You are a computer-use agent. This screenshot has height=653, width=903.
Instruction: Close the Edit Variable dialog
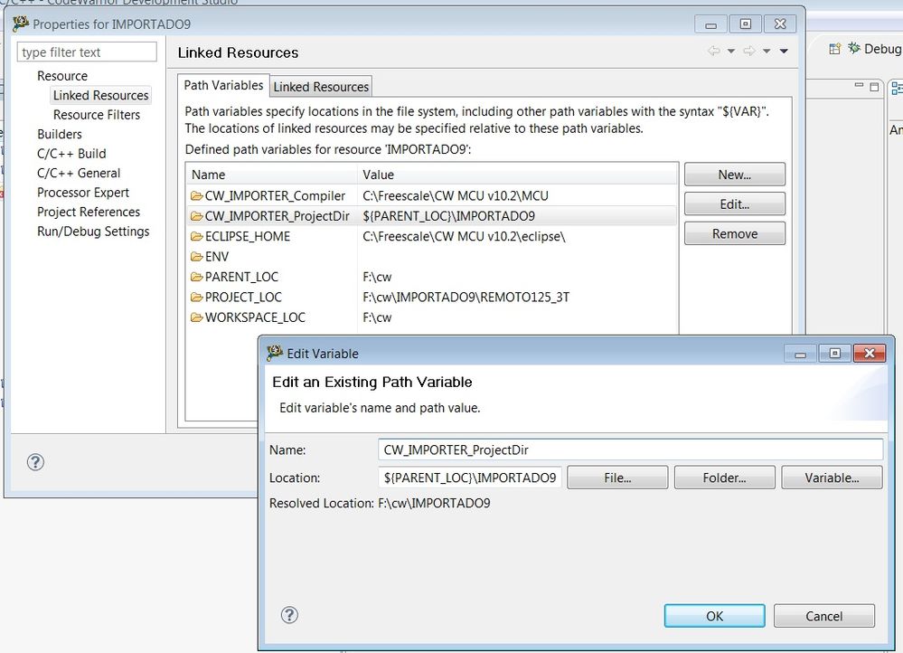(870, 354)
